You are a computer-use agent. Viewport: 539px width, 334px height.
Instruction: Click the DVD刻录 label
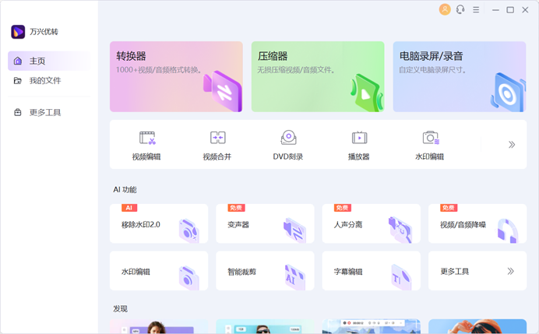tap(288, 156)
